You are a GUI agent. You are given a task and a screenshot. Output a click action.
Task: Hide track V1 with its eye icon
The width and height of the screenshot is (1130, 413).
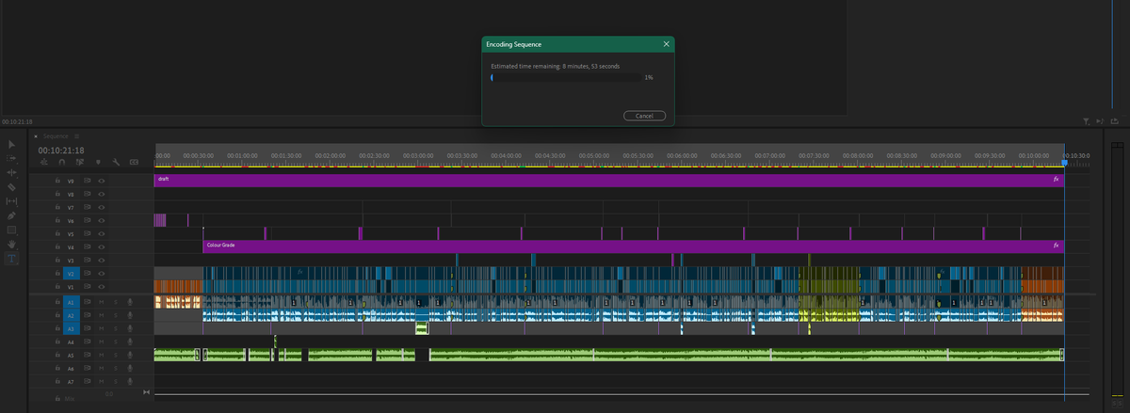tap(101, 287)
